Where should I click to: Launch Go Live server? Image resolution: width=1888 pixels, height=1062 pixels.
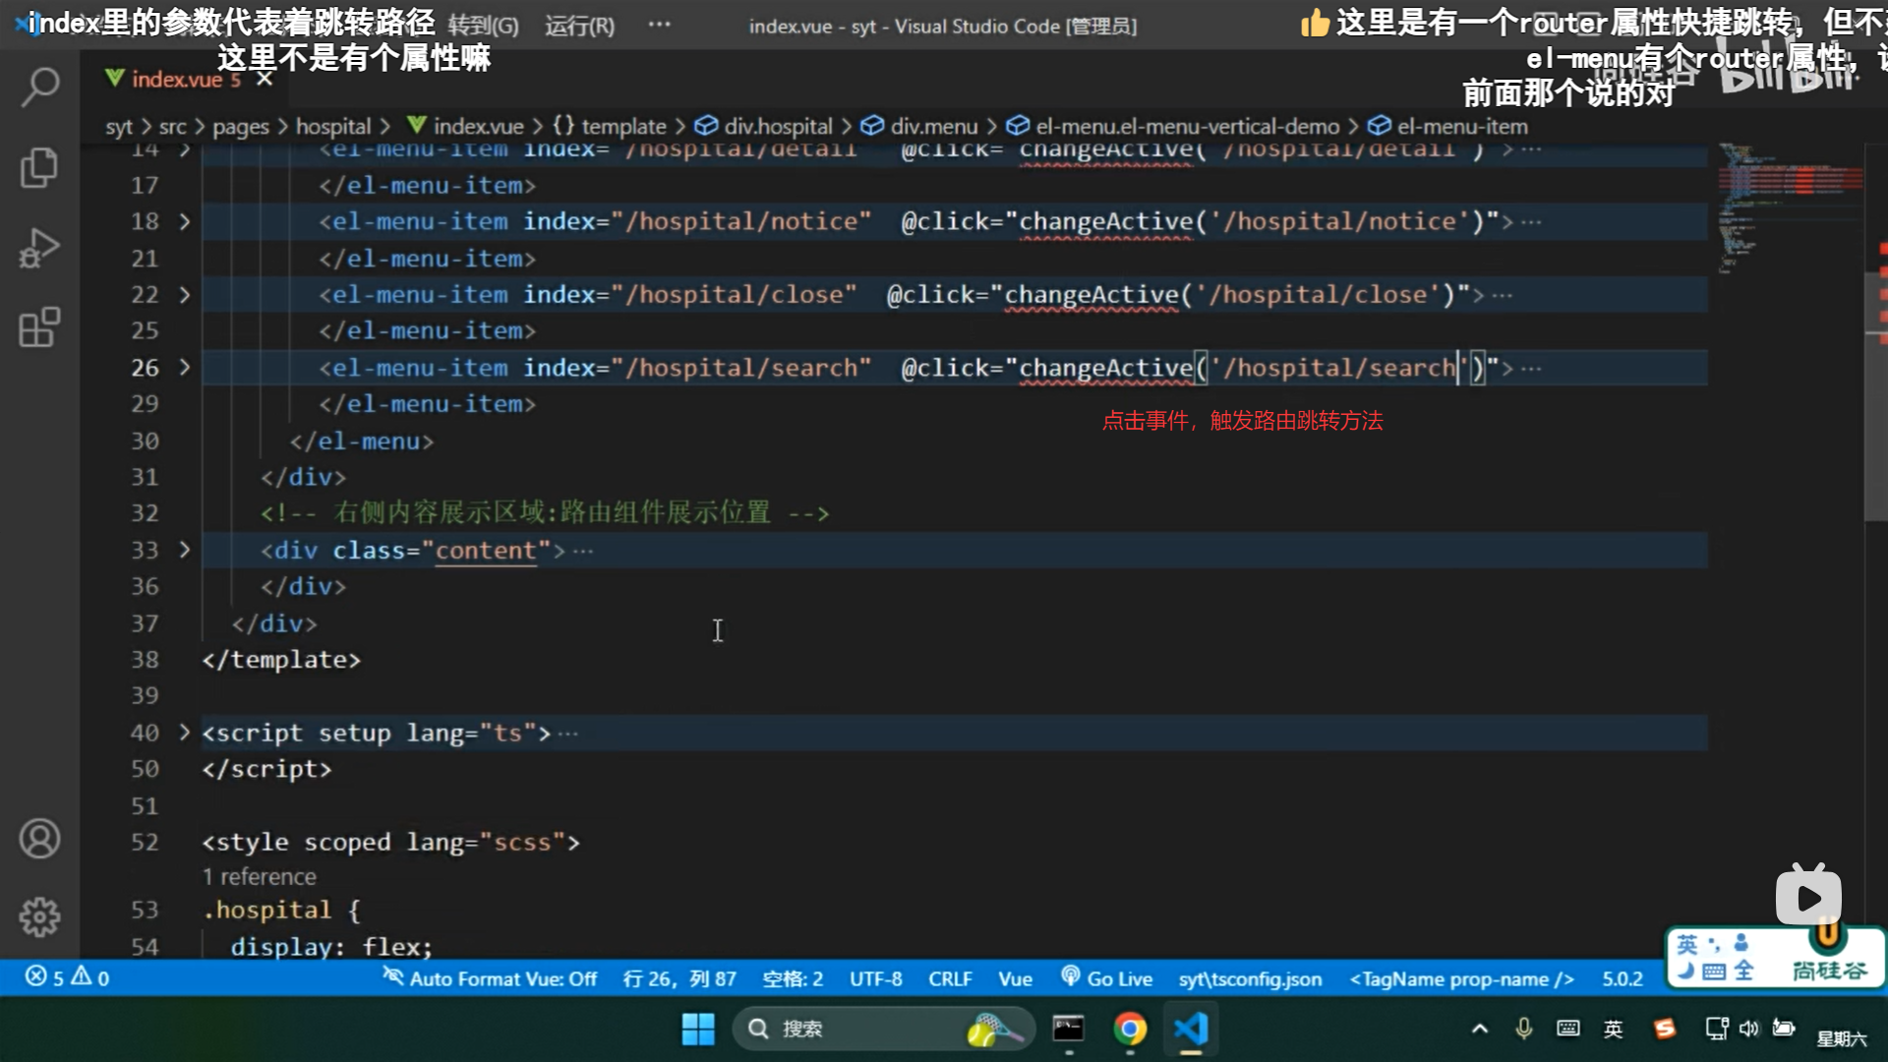point(1107,978)
